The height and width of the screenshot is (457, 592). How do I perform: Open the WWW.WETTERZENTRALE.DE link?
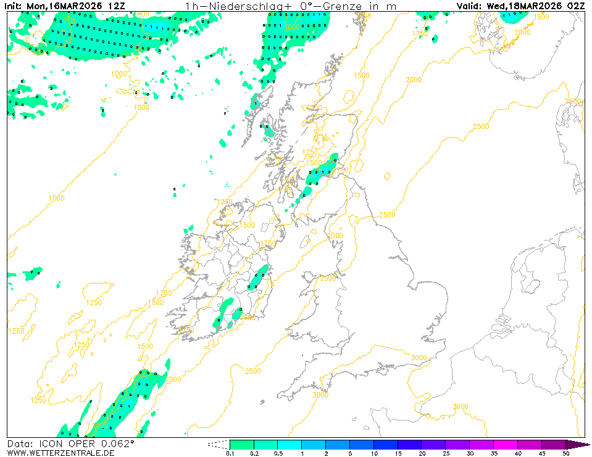pos(60,453)
